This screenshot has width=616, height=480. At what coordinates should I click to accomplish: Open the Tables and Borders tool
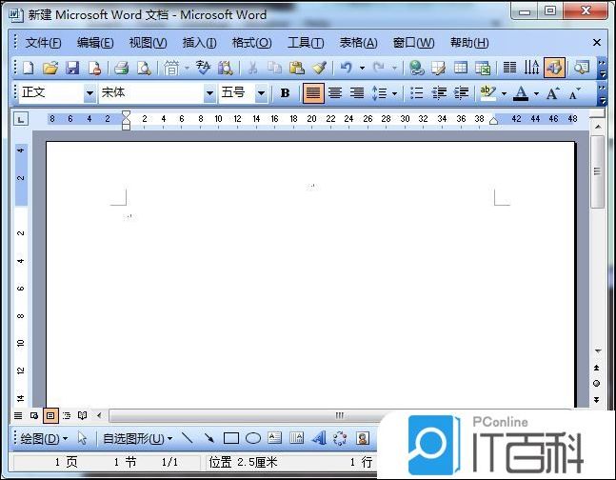[x=438, y=68]
